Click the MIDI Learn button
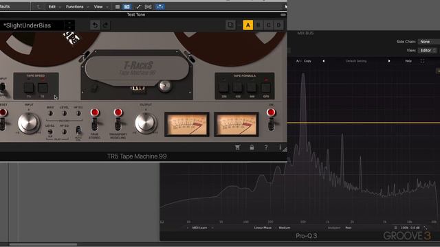This screenshot has height=247, width=440. pos(199,228)
